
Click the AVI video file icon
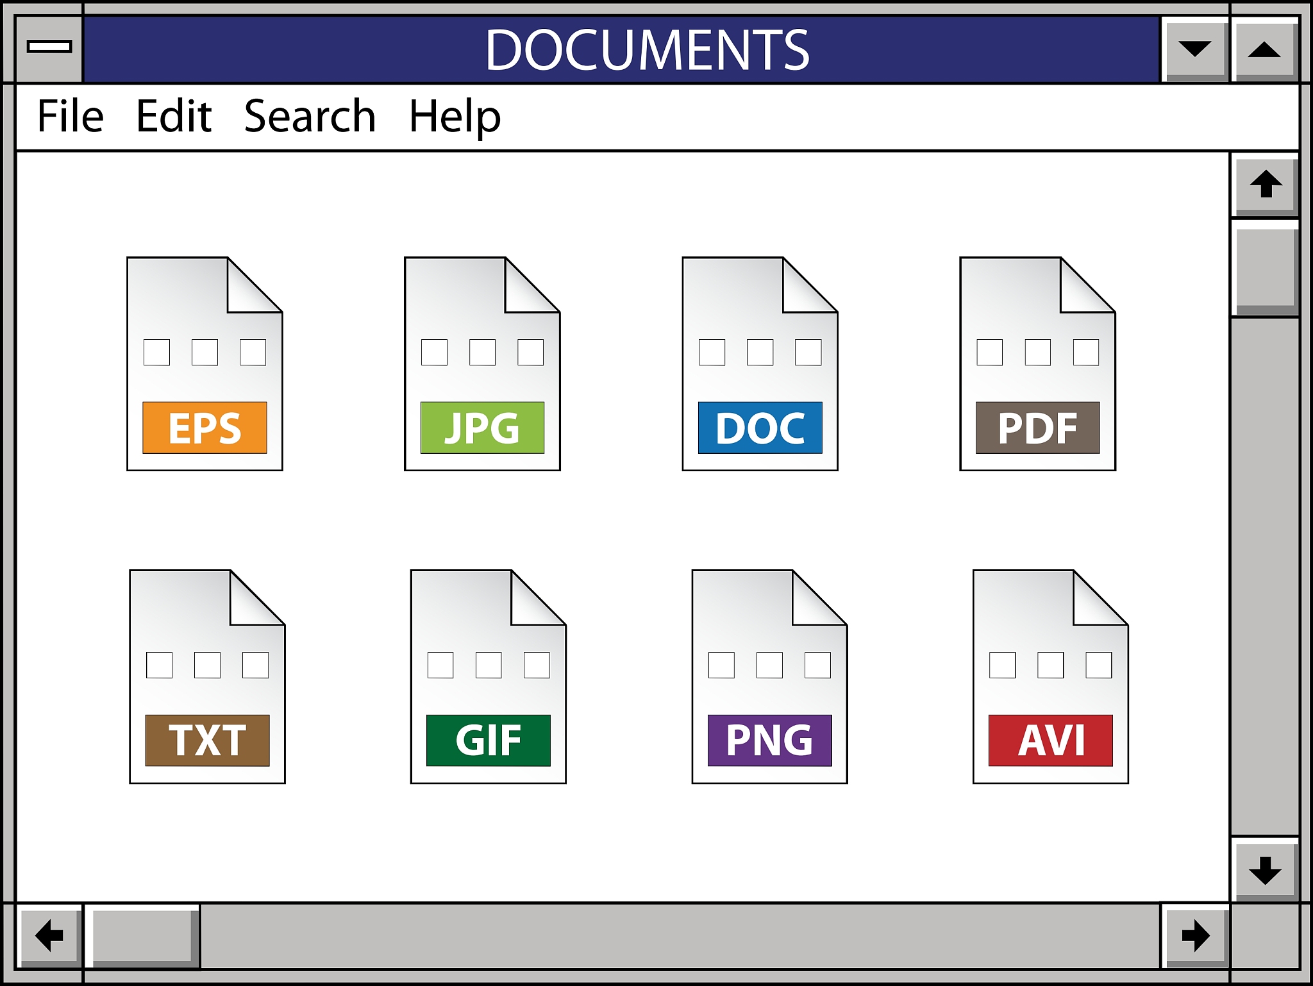click(x=1050, y=677)
